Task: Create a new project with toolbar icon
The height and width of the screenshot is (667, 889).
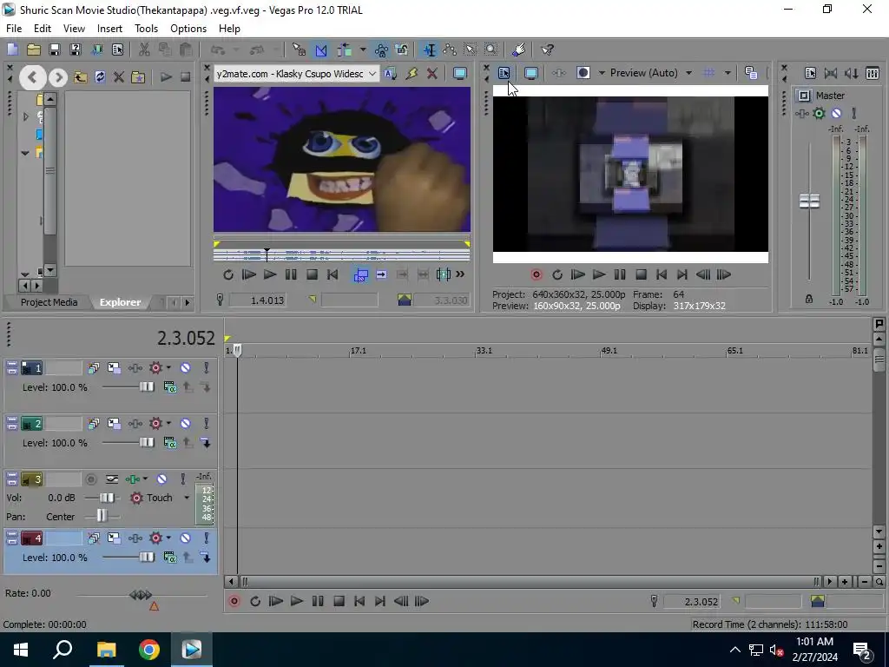Action: (x=12, y=50)
